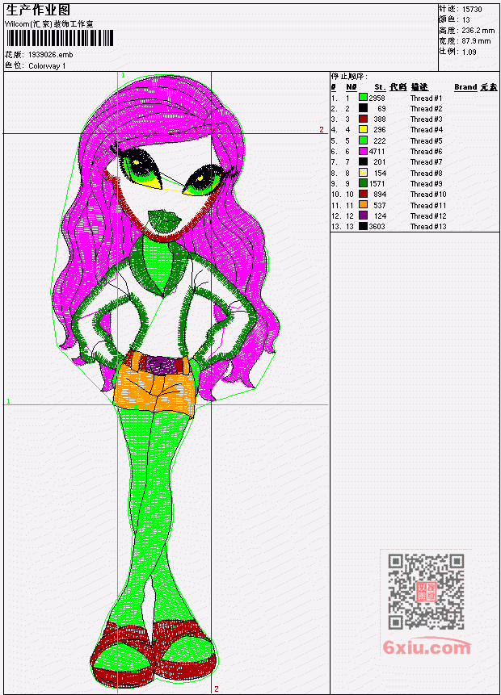Image resolution: width=501 pixels, height=695 pixels.
Task: Click the 'Thread #3' label
Action: (x=426, y=119)
